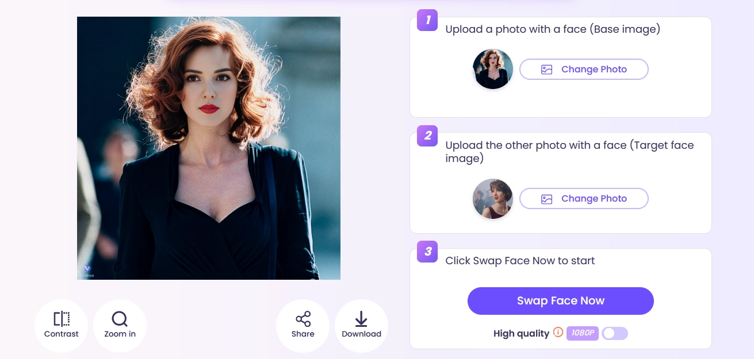754x359 pixels.
Task: Click the Zoom in magnifier icon
Action: [x=120, y=318]
